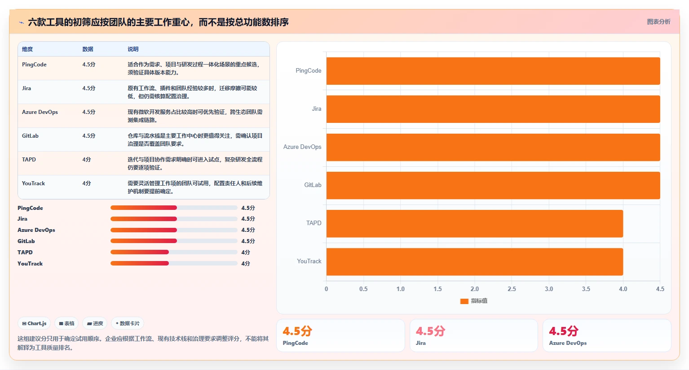Toggle the orange 指标值 legend swatch
This screenshot has height=370, width=689.
pyautogui.click(x=464, y=301)
